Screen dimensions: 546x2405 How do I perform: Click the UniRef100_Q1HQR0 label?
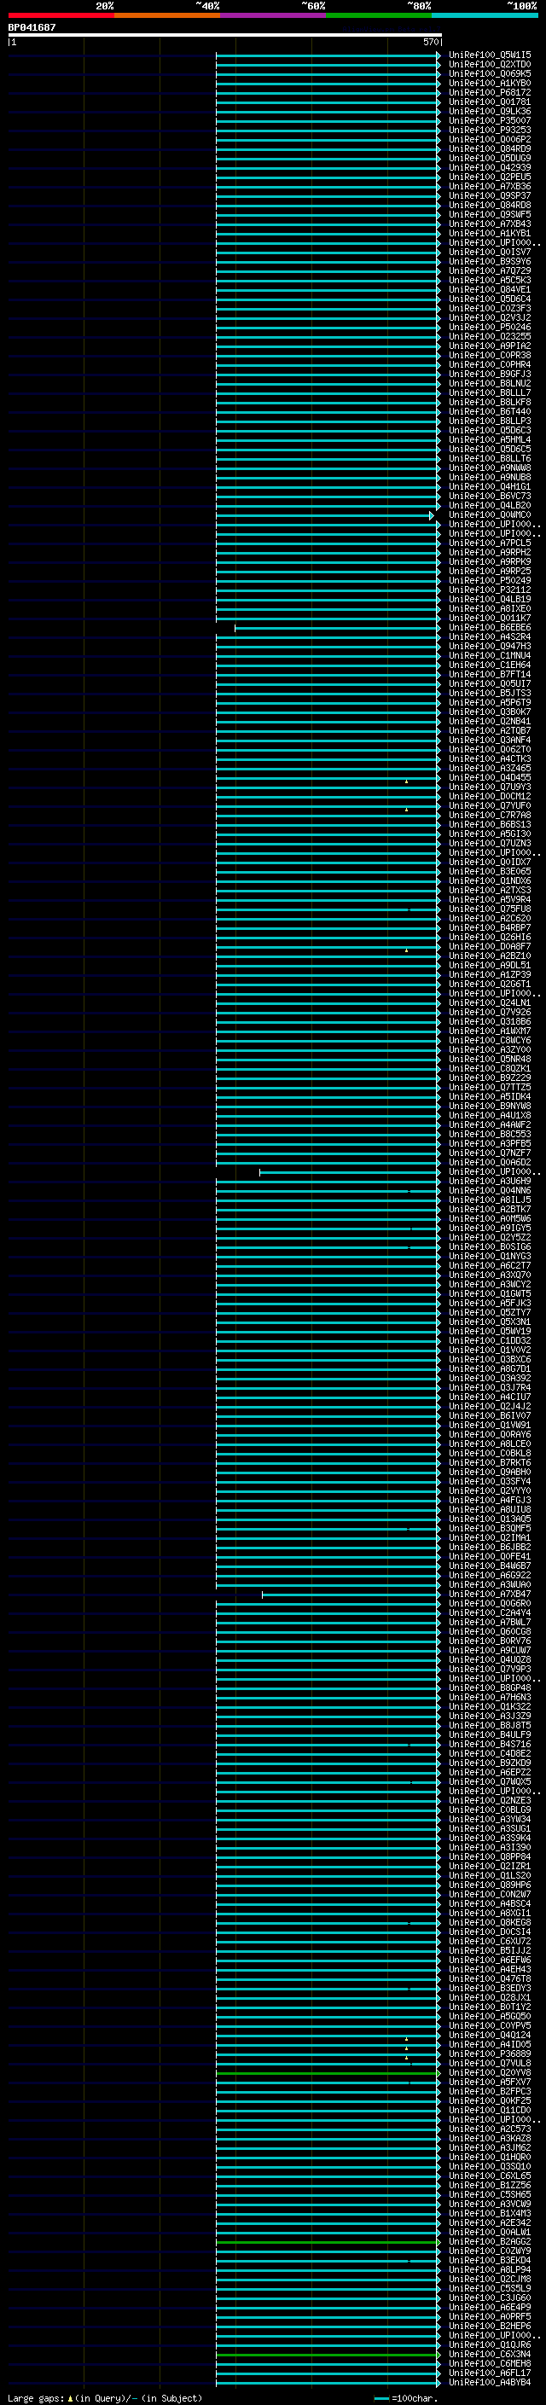point(489,2158)
